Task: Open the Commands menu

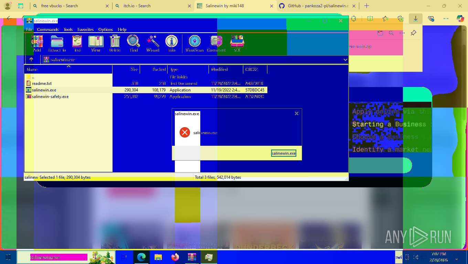Action: coord(48,30)
